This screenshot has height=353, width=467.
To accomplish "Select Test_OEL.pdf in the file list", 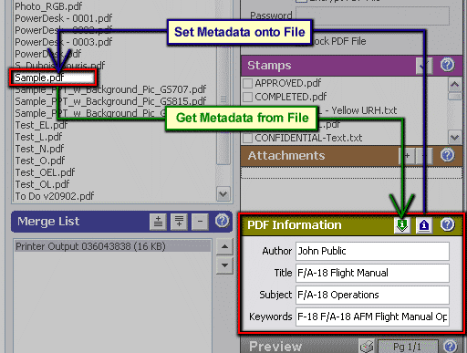I will click(45, 172).
